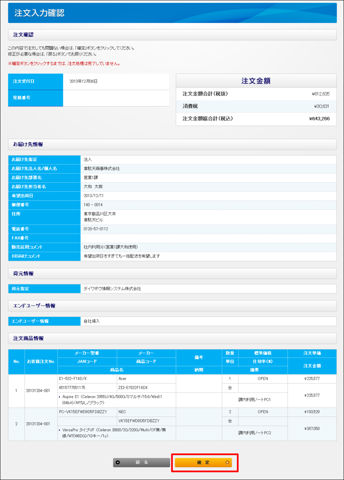Image resolution: width=344 pixels, height=480 pixels.
Task: Click the phone number 0120-57-0112
Action: point(95,229)
